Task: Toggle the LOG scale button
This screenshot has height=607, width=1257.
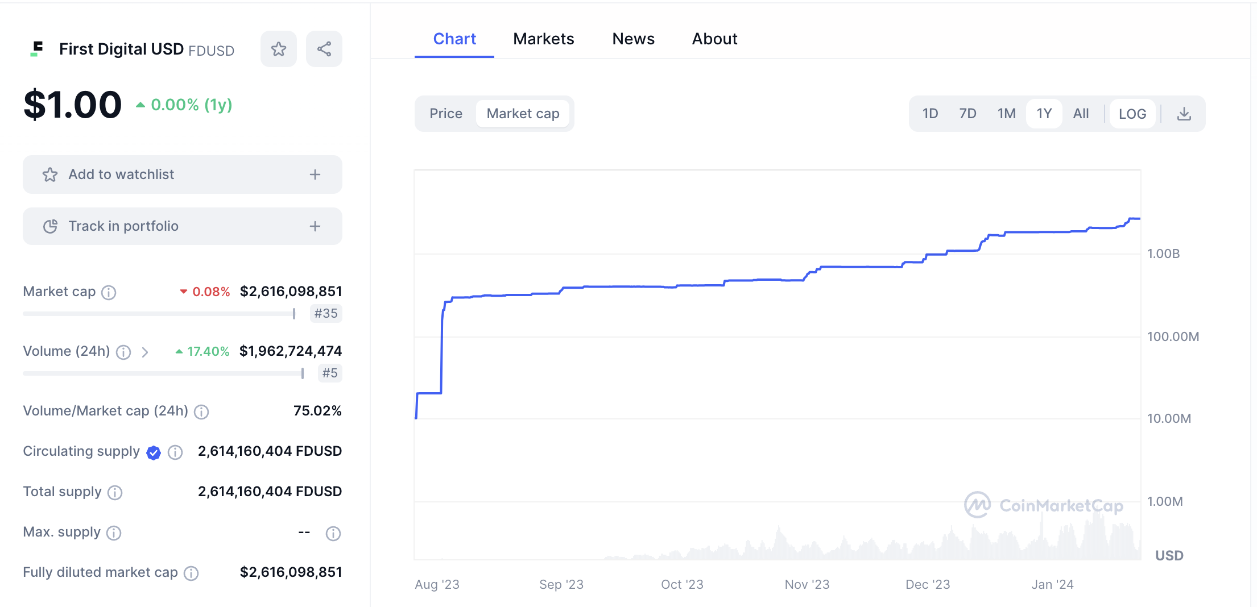Action: 1132,114
